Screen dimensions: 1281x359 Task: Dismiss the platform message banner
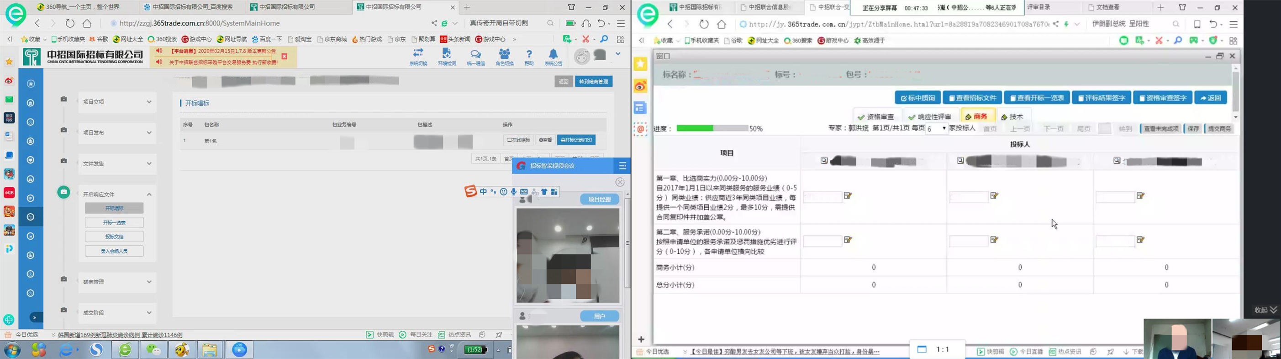click(285, 56)
